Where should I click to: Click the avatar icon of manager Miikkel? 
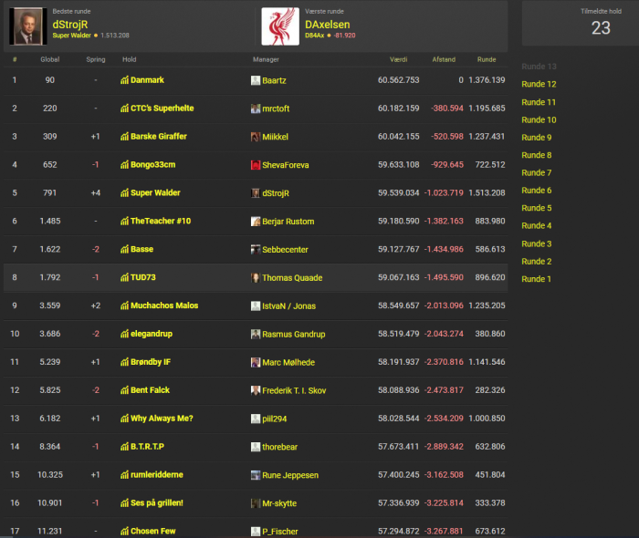(x=256, y=137)
